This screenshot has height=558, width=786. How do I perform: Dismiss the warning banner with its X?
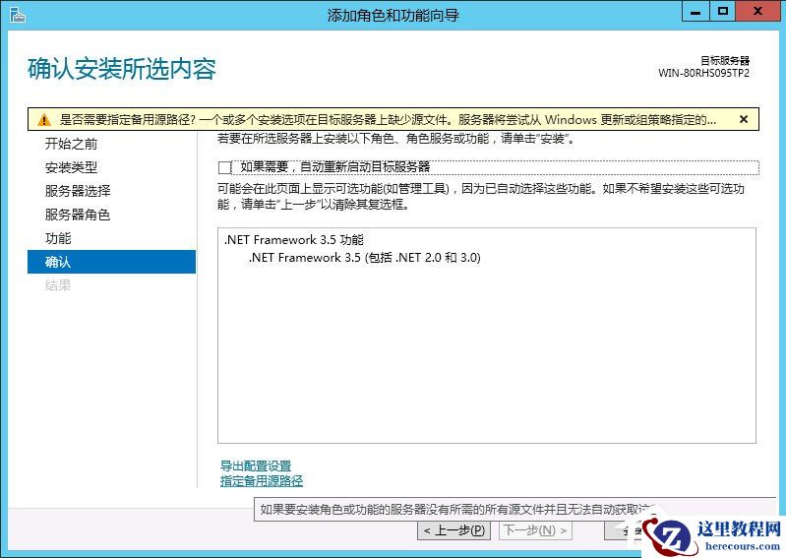(744, 119)
